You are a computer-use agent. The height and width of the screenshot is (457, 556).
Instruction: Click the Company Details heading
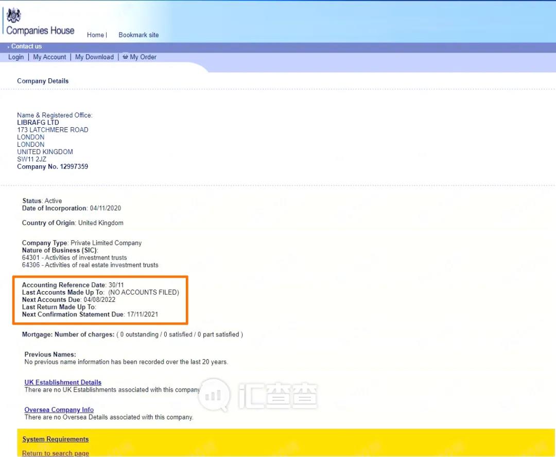coord(43,81)
